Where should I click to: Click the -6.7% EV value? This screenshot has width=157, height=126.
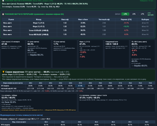(126, 30)
